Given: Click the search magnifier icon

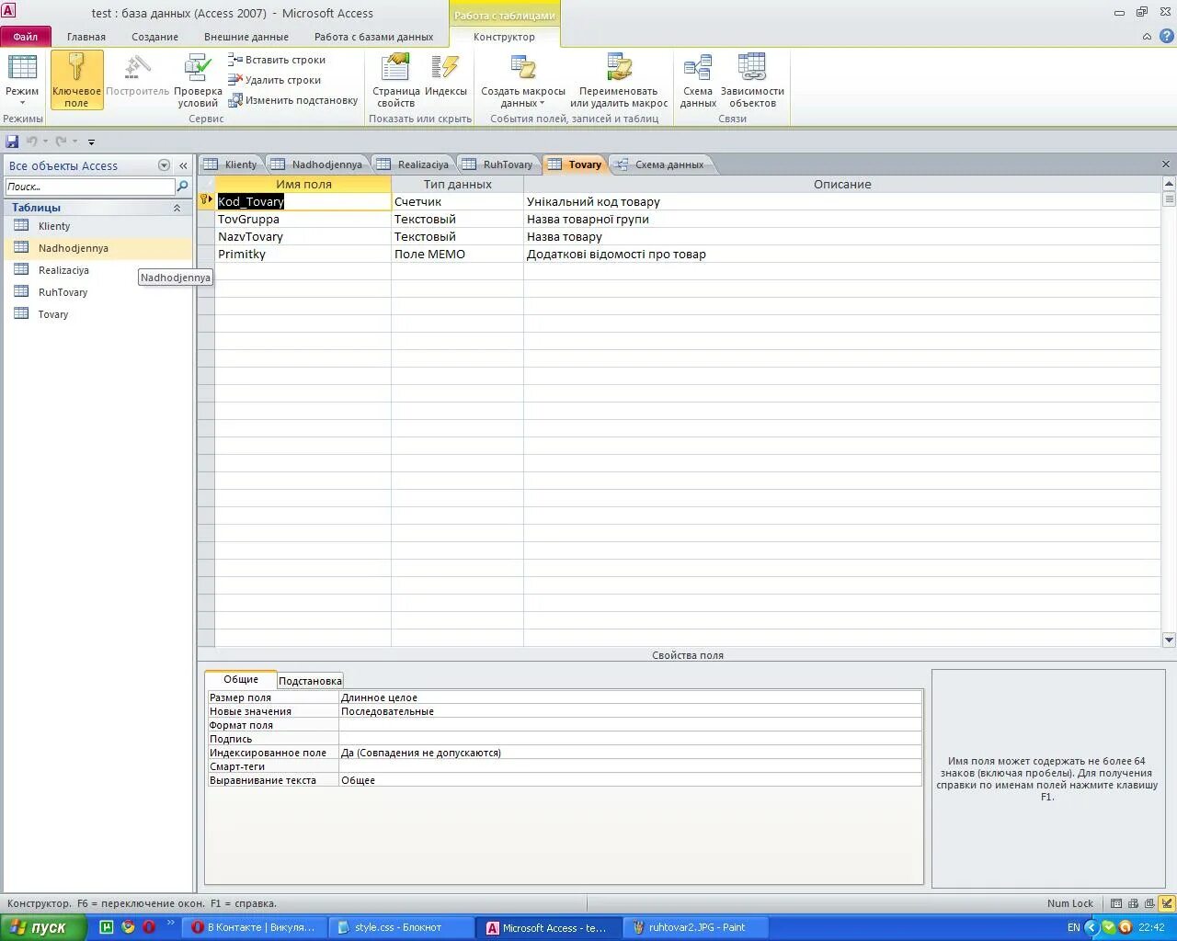Looking at the screenshot, I should pyautogui.click(x=182, y=187).
